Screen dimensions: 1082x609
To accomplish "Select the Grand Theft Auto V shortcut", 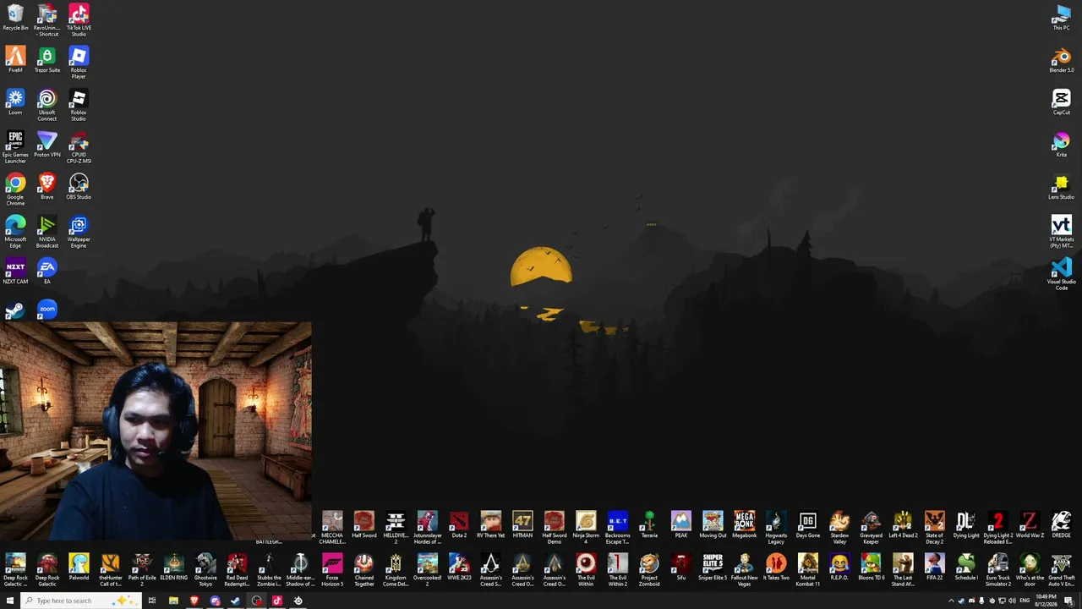I will tap(1061, 570).
